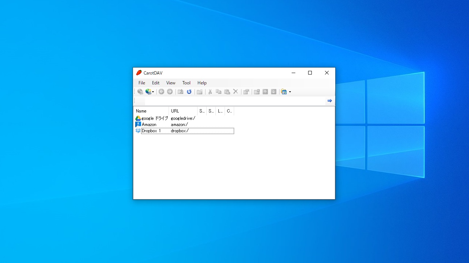
Task: Click the upload arrow toolbar icon
Action: (265, 92)
